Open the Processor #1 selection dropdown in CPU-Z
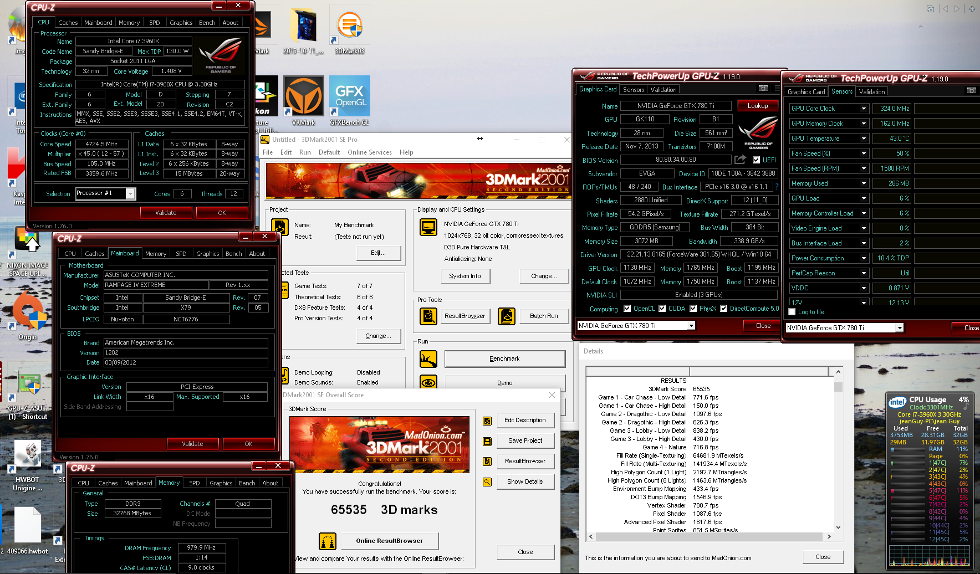 coord(130,193)
